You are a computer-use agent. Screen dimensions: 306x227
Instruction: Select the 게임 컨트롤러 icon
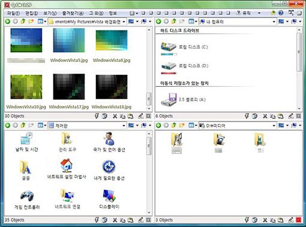click(x=27, y=196)
